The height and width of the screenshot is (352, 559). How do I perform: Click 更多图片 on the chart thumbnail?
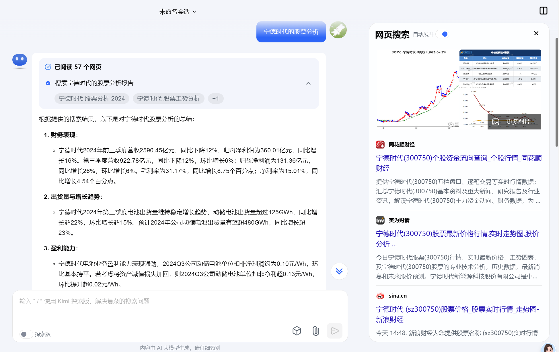coord(514,122)
